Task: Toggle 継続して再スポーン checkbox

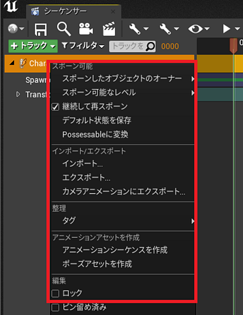Action: tap(55, 107)
